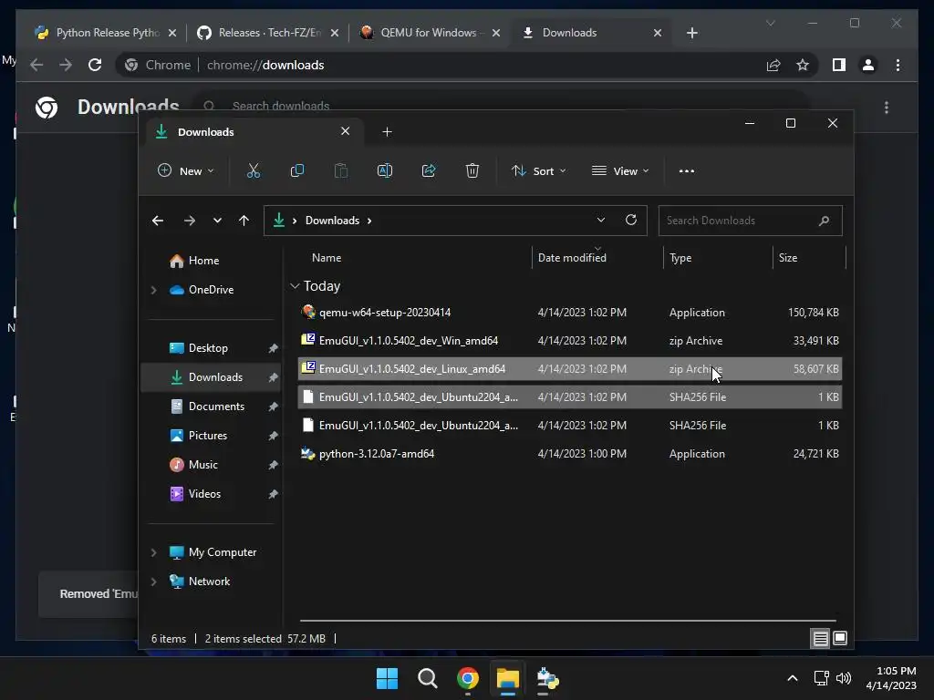Image resolution: width=934 pixels, height=700 pixels.
Task: Sort by the Size column header
Action: tap(787, 258)
